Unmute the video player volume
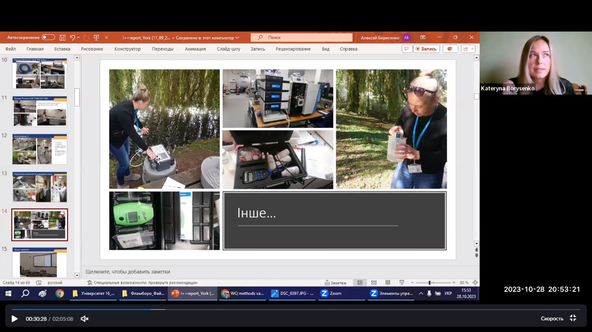This screenshot has width=592, height=332. click(x=85, y=319)
